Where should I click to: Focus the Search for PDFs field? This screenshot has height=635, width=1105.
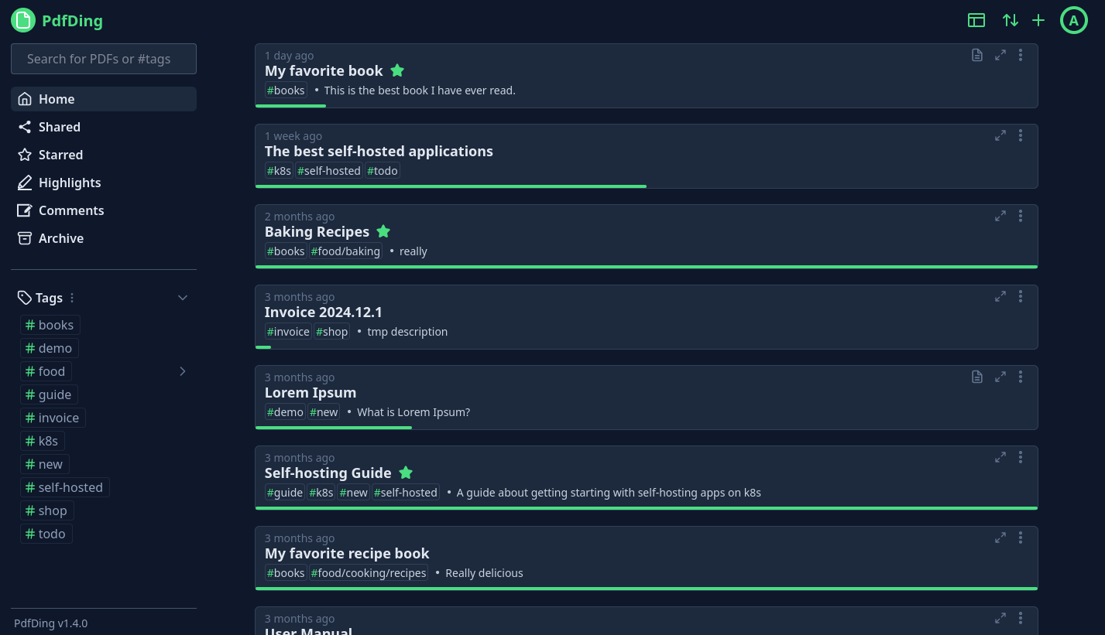104,59
